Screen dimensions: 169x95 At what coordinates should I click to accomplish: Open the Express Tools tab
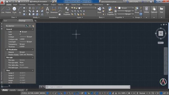(x=76, y=4)
